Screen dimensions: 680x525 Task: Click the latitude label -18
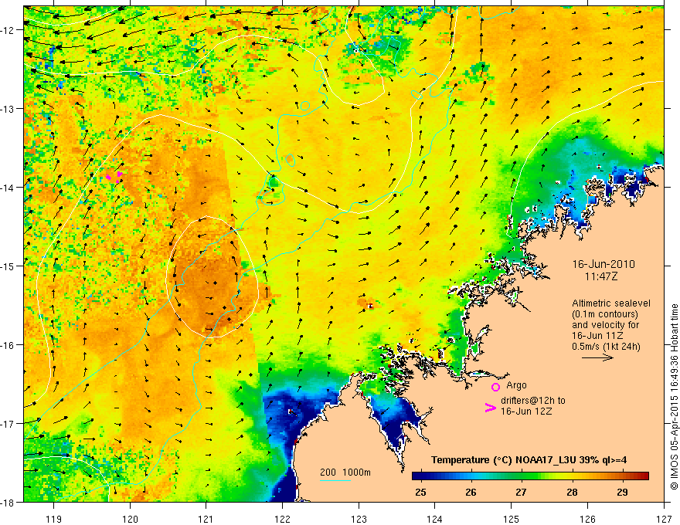tap(8, 502)
